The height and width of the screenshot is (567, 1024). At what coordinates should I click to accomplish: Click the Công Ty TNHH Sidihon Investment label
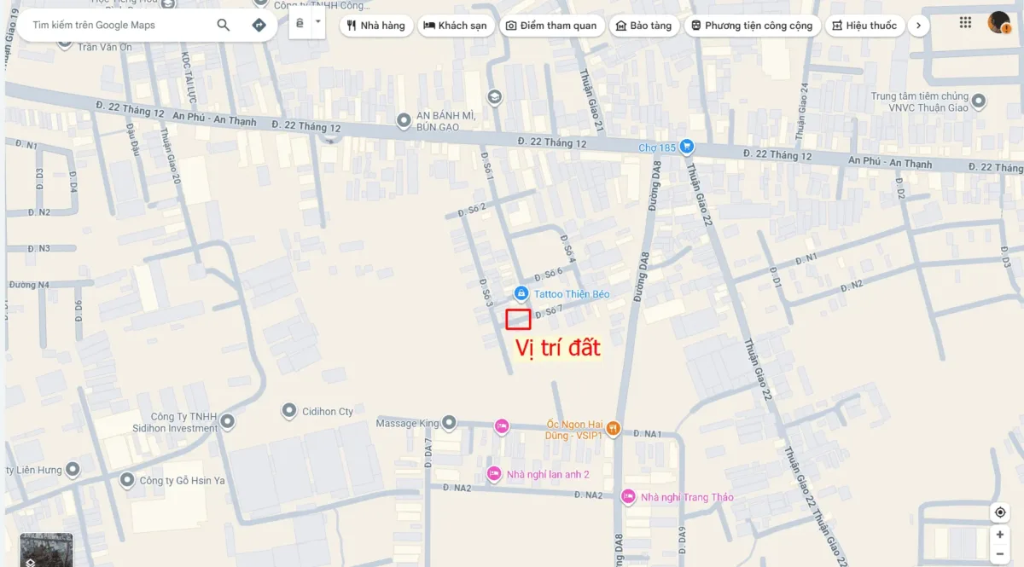click(x=175, y=422)
